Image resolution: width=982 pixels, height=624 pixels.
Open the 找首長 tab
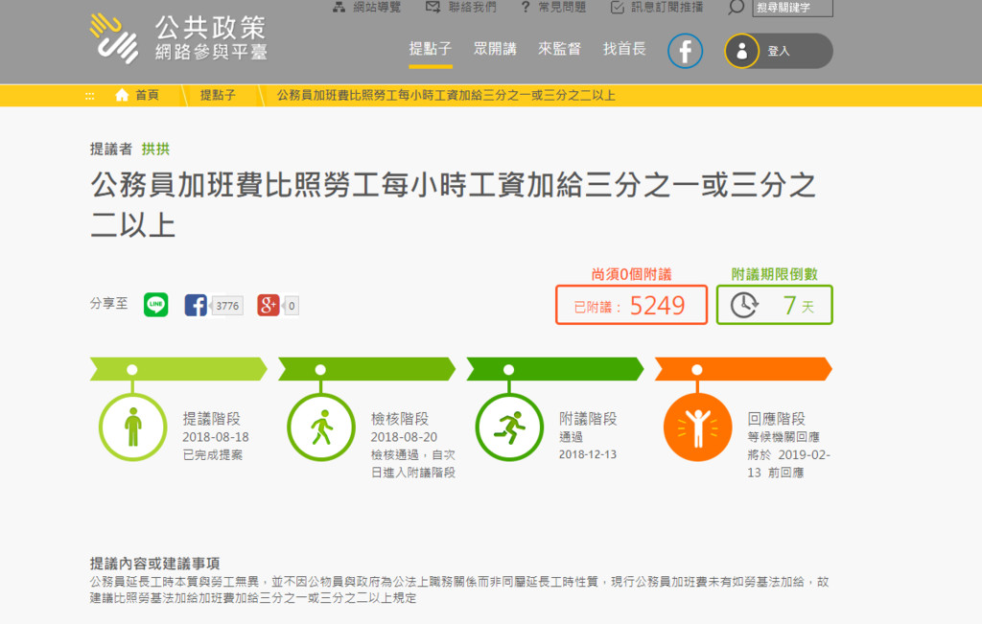click(624, 49)
